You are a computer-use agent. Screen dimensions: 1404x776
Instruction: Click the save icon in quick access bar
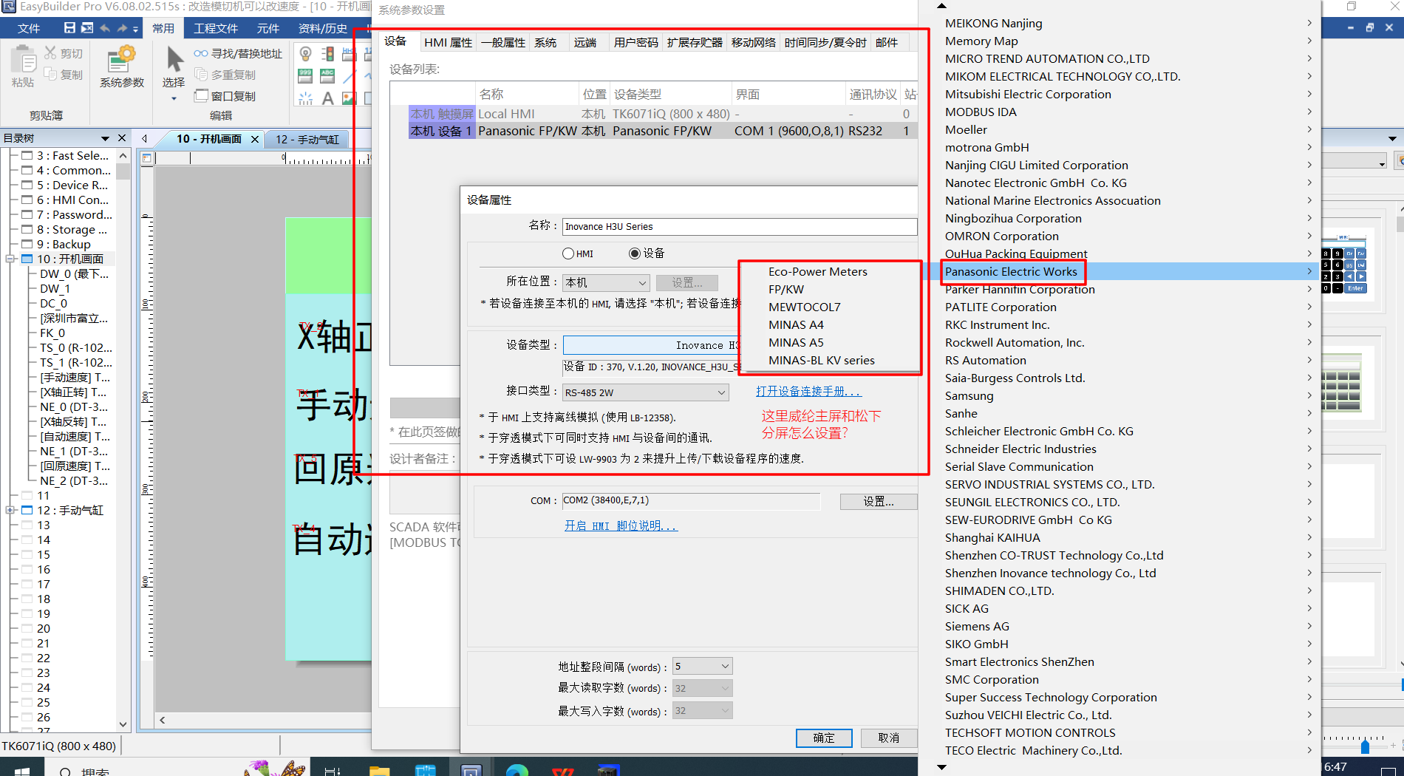point(69,28)
